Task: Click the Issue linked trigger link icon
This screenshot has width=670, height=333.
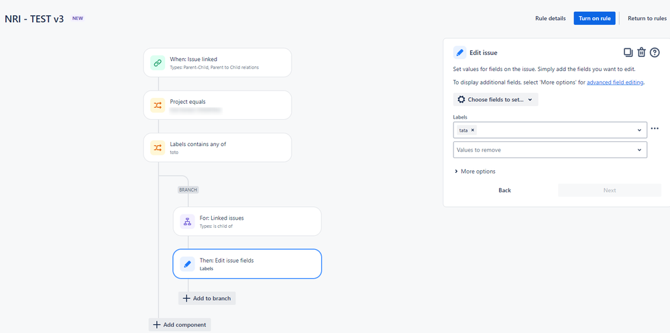Action: pos(157,63)
